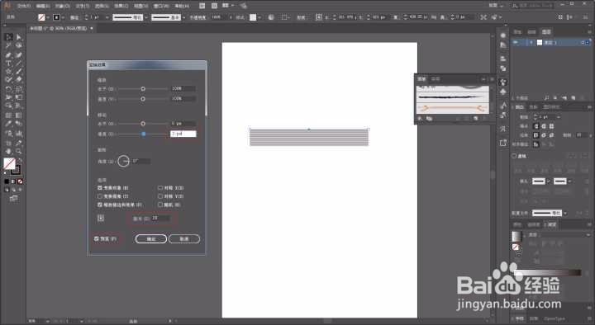Select the round join corner option

(x=544, y=134)
